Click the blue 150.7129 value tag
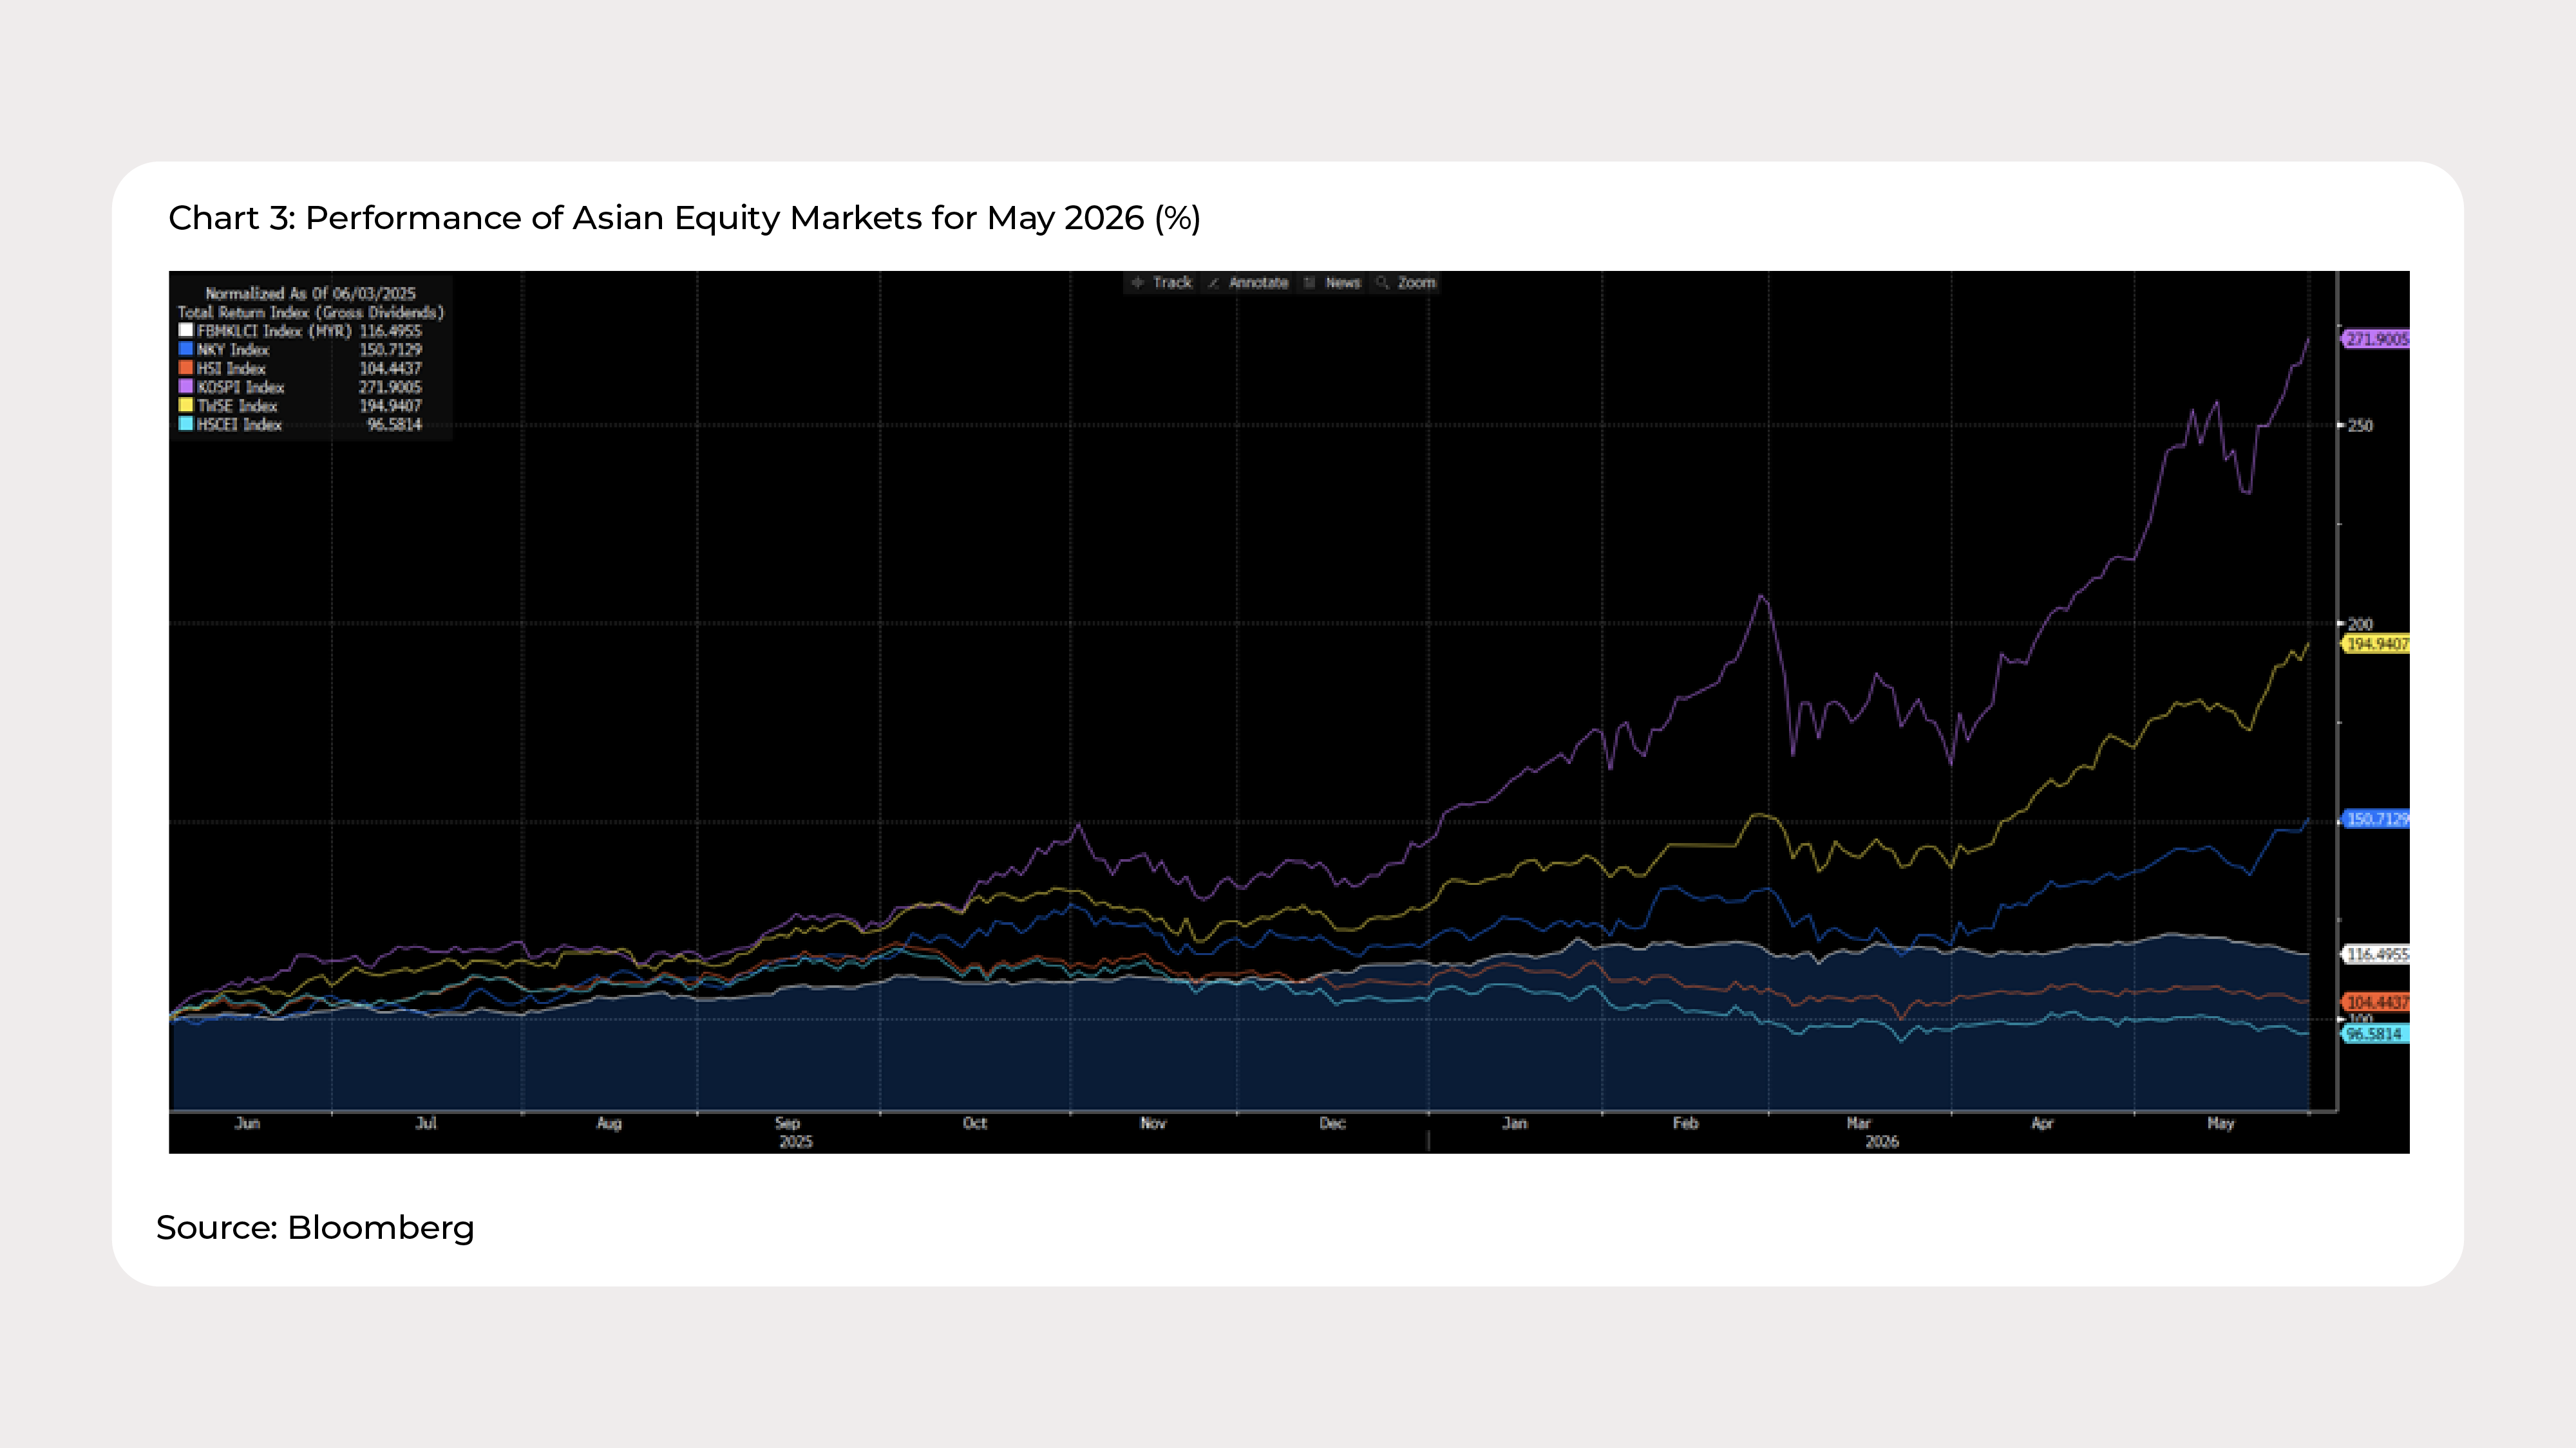Image resolution: width=2576 pixels, height=1448 pixels. click(x=2376, y=819)
